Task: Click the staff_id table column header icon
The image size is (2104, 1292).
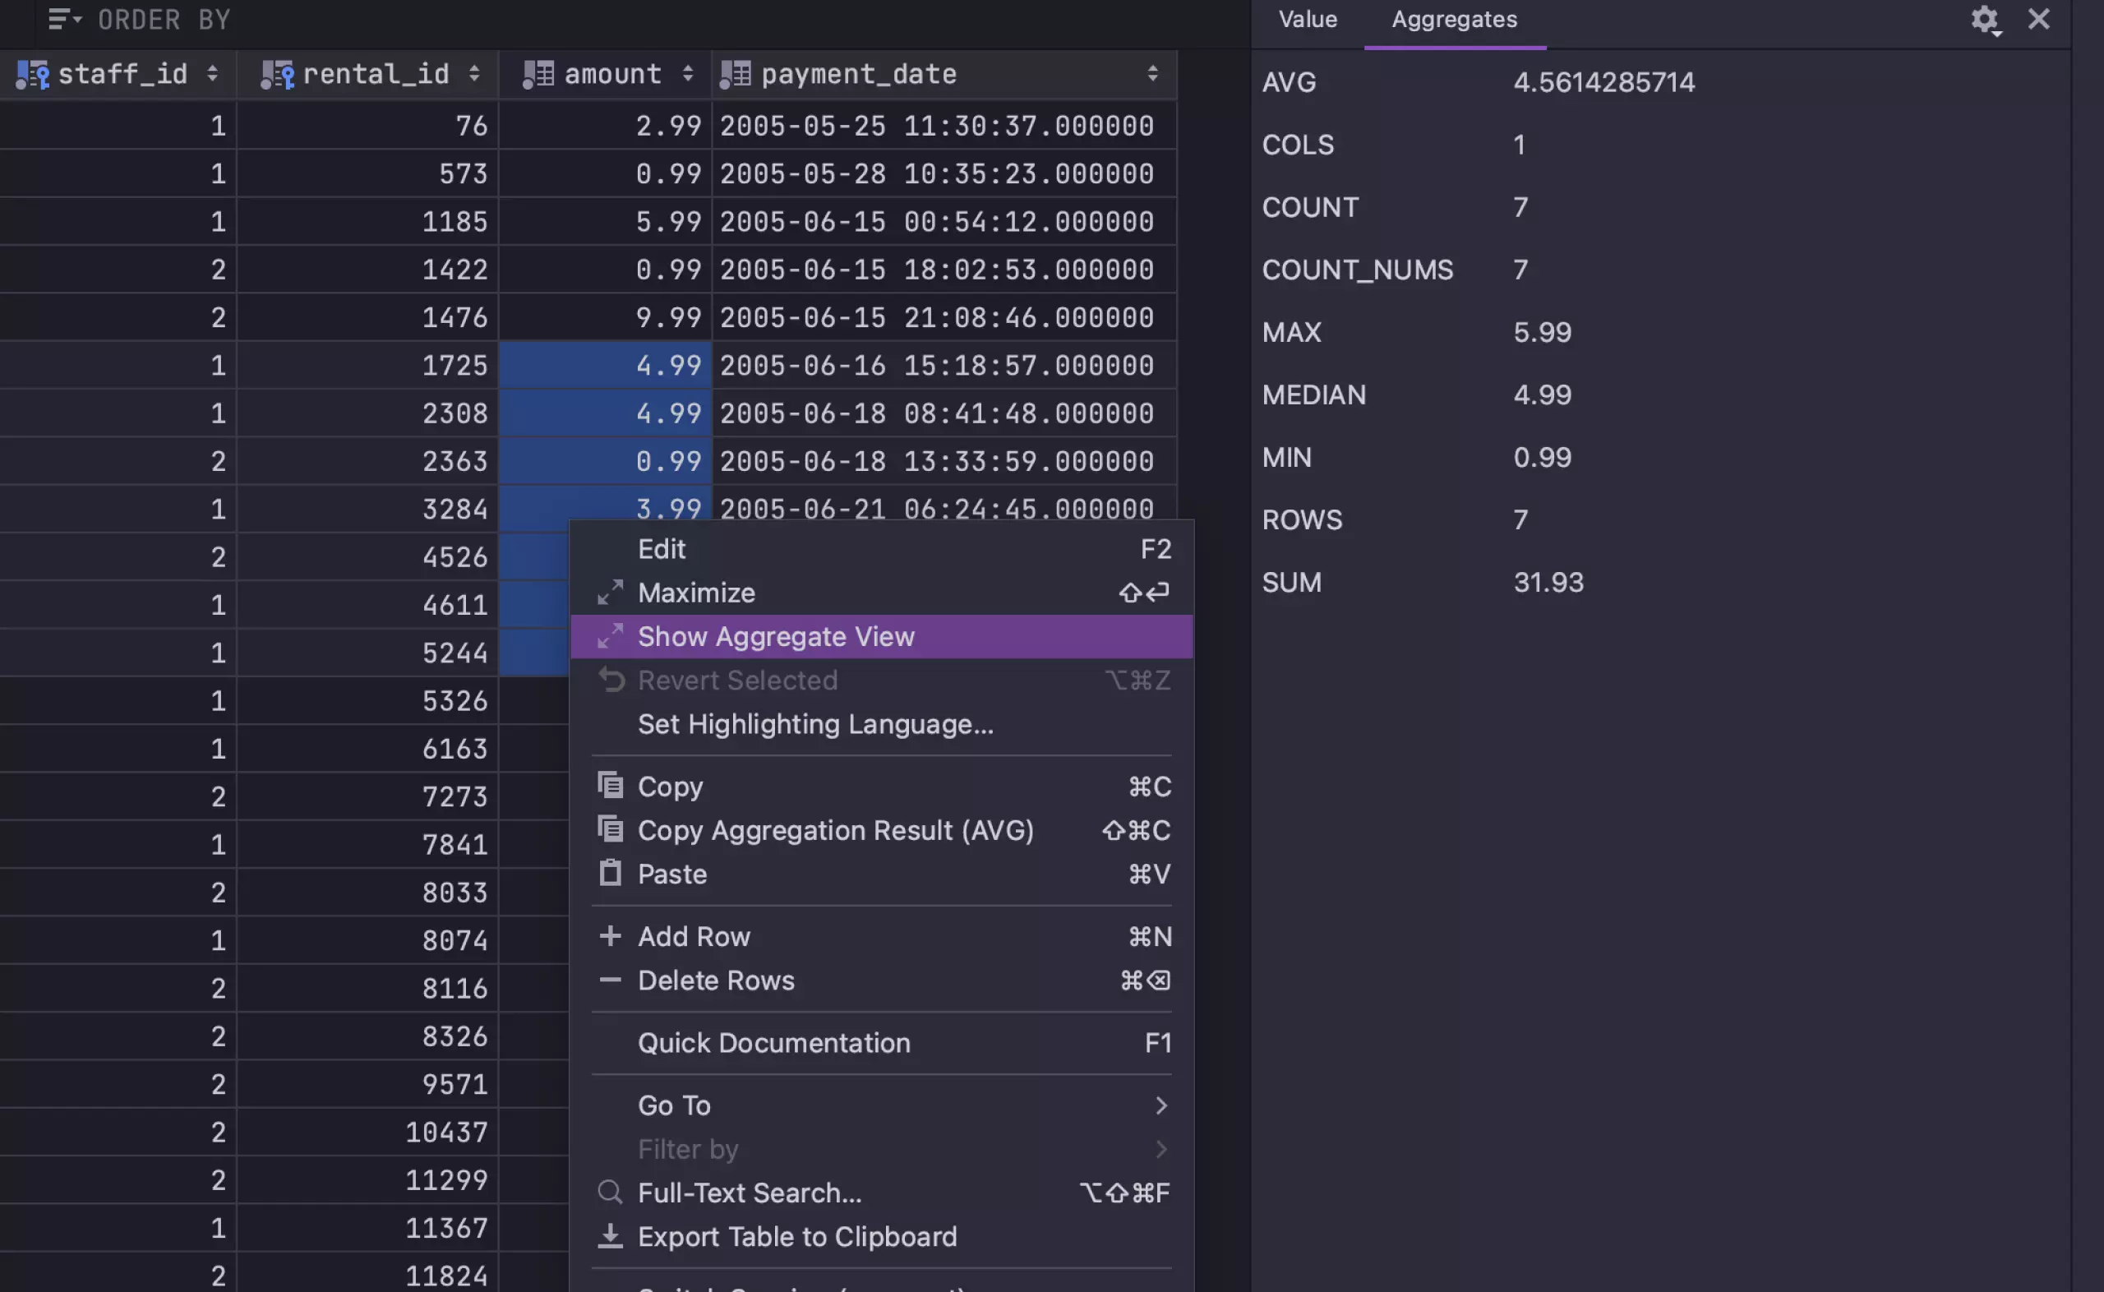Action: (x=31, y=74)
